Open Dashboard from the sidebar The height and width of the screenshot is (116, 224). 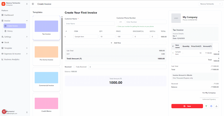click(x=9, y=15)
